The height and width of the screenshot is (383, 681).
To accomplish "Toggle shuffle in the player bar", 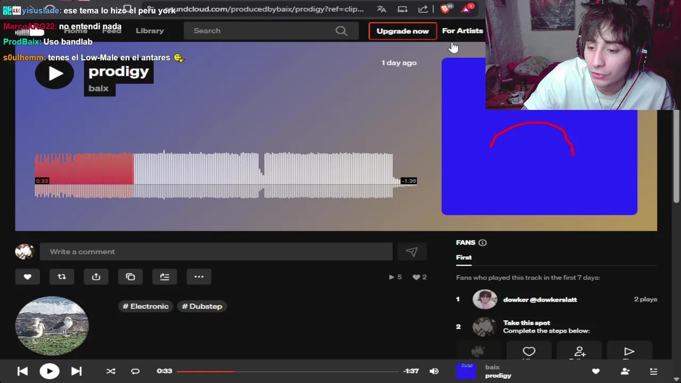I will 111,371.
